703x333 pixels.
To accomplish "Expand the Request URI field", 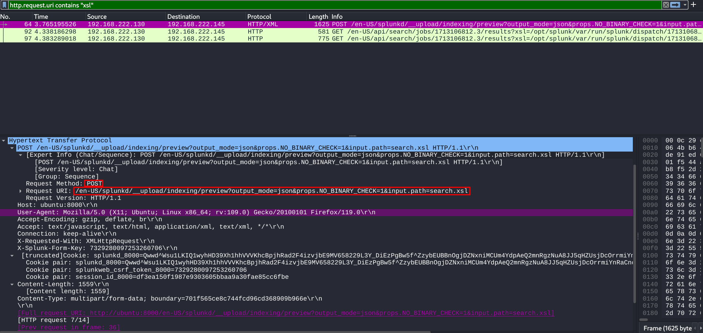I will pos(20,191).
